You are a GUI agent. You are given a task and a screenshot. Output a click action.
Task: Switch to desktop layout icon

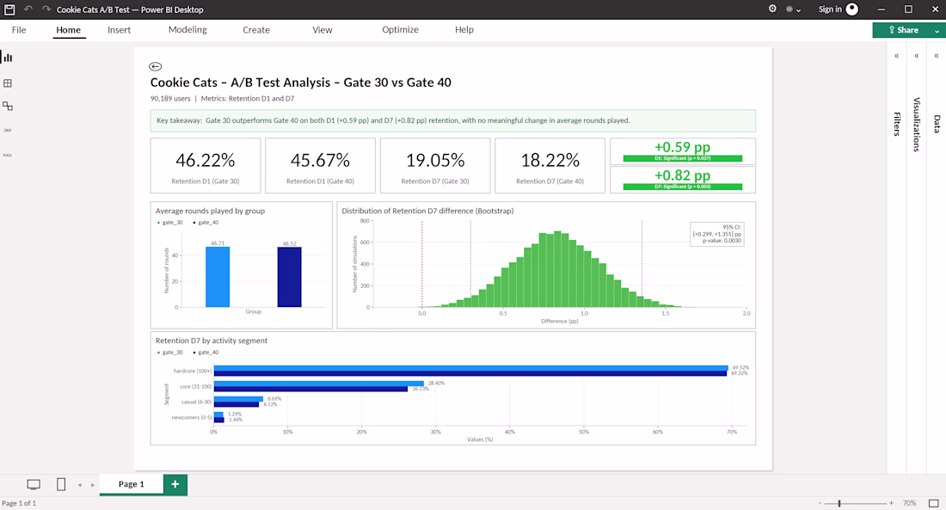[34, 484]
